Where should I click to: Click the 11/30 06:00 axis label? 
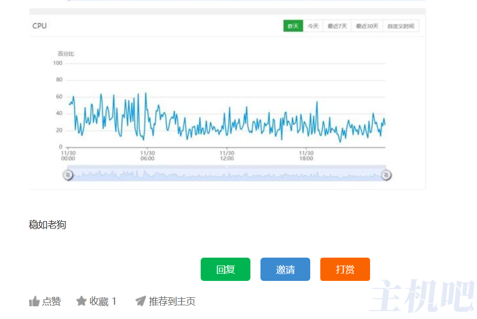click(x=147, y=156)
